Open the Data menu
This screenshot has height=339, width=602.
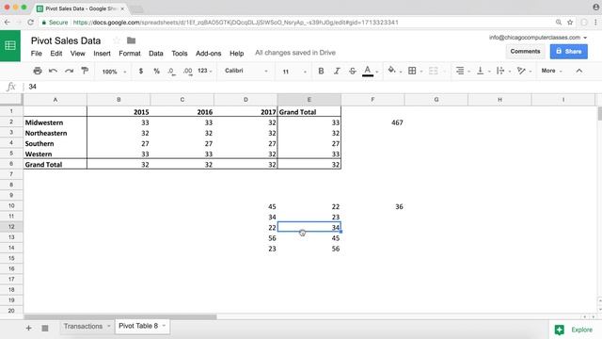click(156, 54)
